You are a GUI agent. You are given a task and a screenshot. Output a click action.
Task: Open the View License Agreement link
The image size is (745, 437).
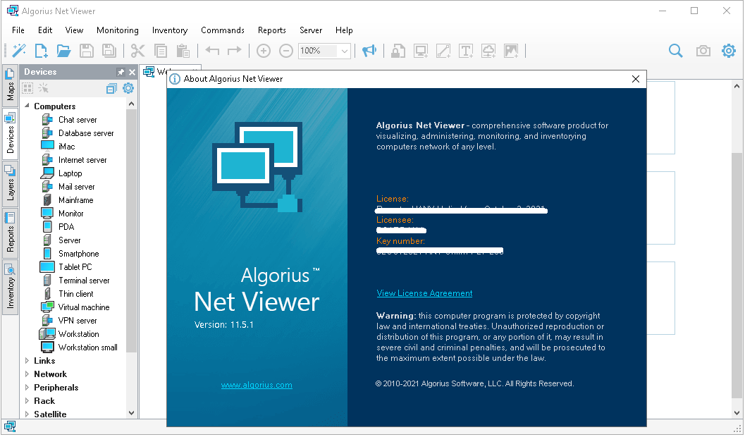click(424, 293)
